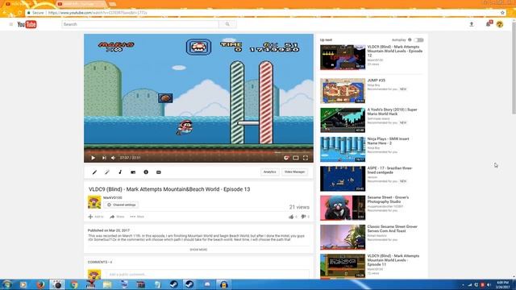Screen dimensions: 516x290
Task: Open the End screen and annotations icon
Action: 133,172
